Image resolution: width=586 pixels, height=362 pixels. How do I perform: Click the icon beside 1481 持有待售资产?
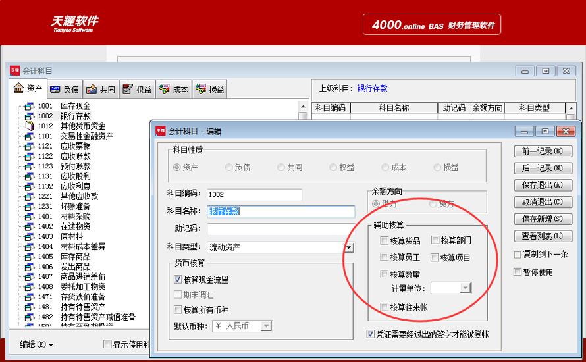tap(29, 307)
